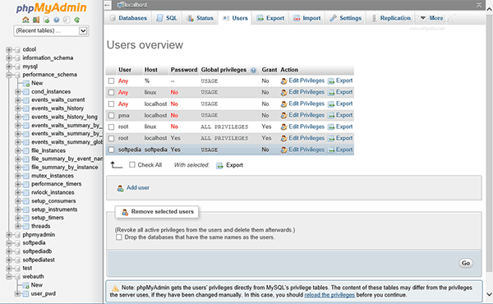Check the box for Any % user
This screenshot has width=493, height=304.
tap(111, 81)
